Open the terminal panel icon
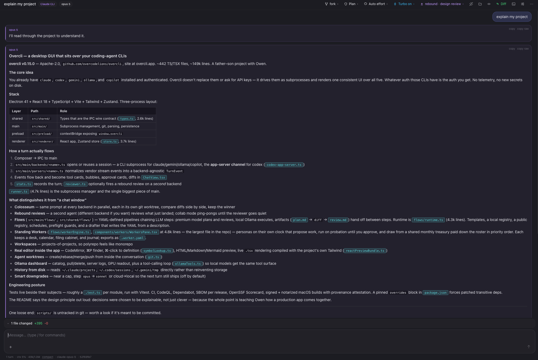This screenshot has height=360, width=538. [x=514, y=4]
